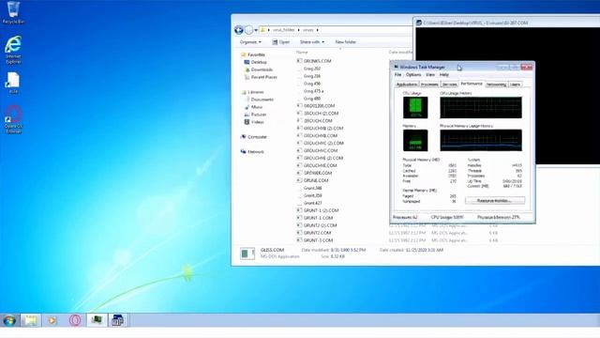This screenshot has width=600, height=338.
Task: Switch to the Users tab
Action: [515, 84]
